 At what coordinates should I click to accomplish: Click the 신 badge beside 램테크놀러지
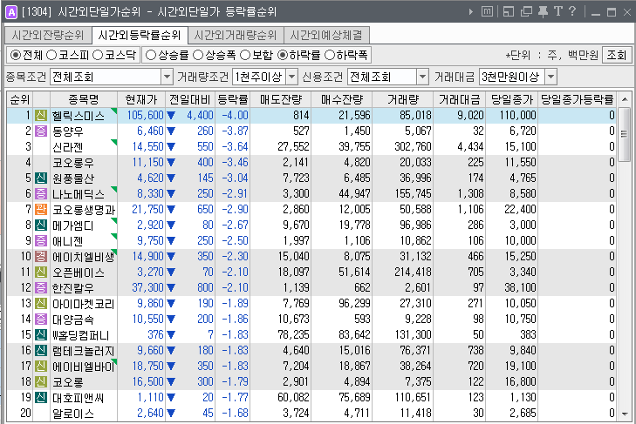(x=40, y=351)
